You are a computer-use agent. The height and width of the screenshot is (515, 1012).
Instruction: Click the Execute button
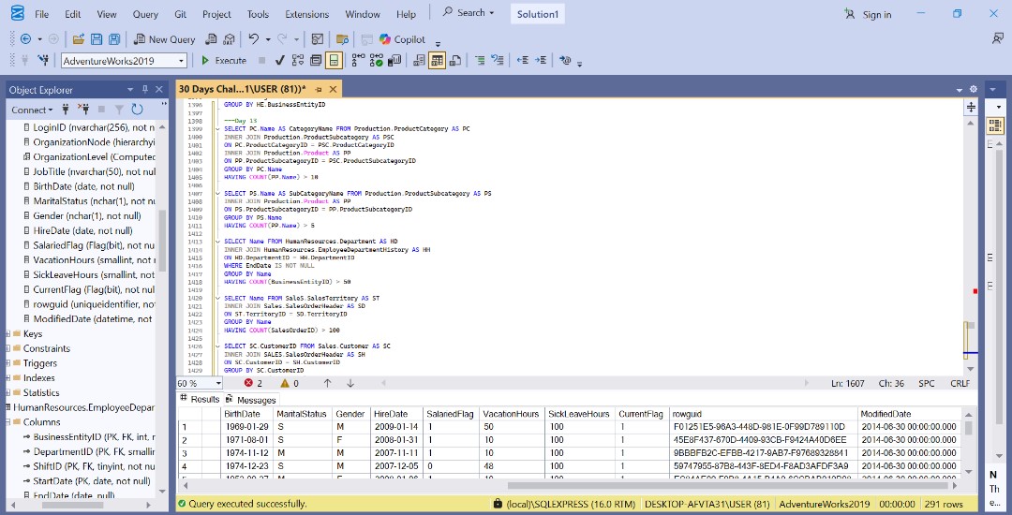click(223, 61)
